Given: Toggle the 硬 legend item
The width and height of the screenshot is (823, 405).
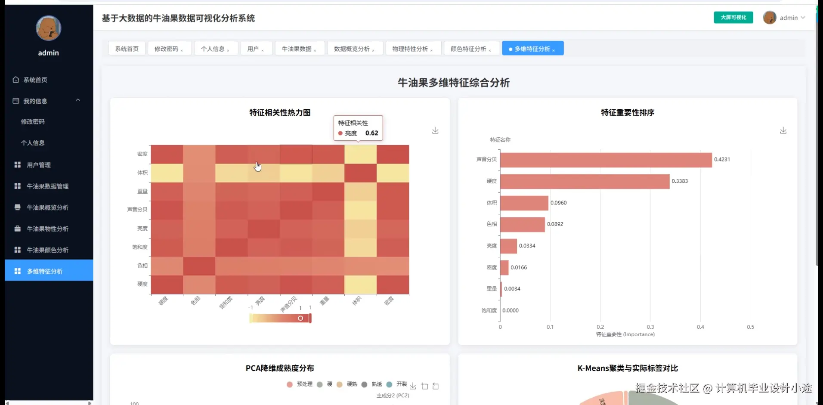Looking at the screenshot, I should (x=325, y=384).
